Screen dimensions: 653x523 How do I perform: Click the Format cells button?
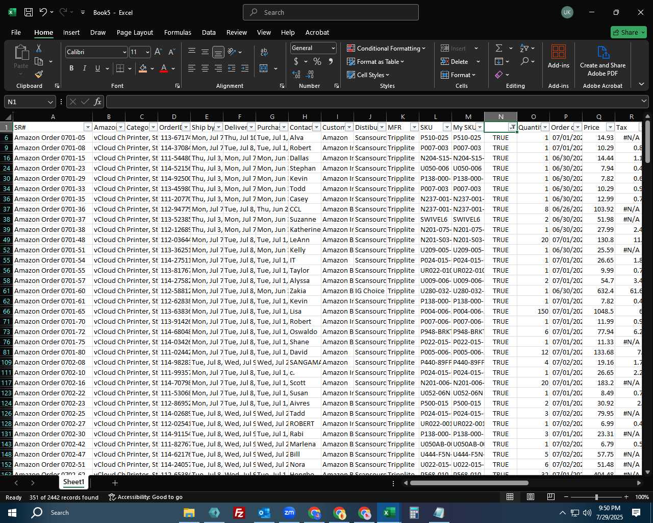(x=459, y=75)
